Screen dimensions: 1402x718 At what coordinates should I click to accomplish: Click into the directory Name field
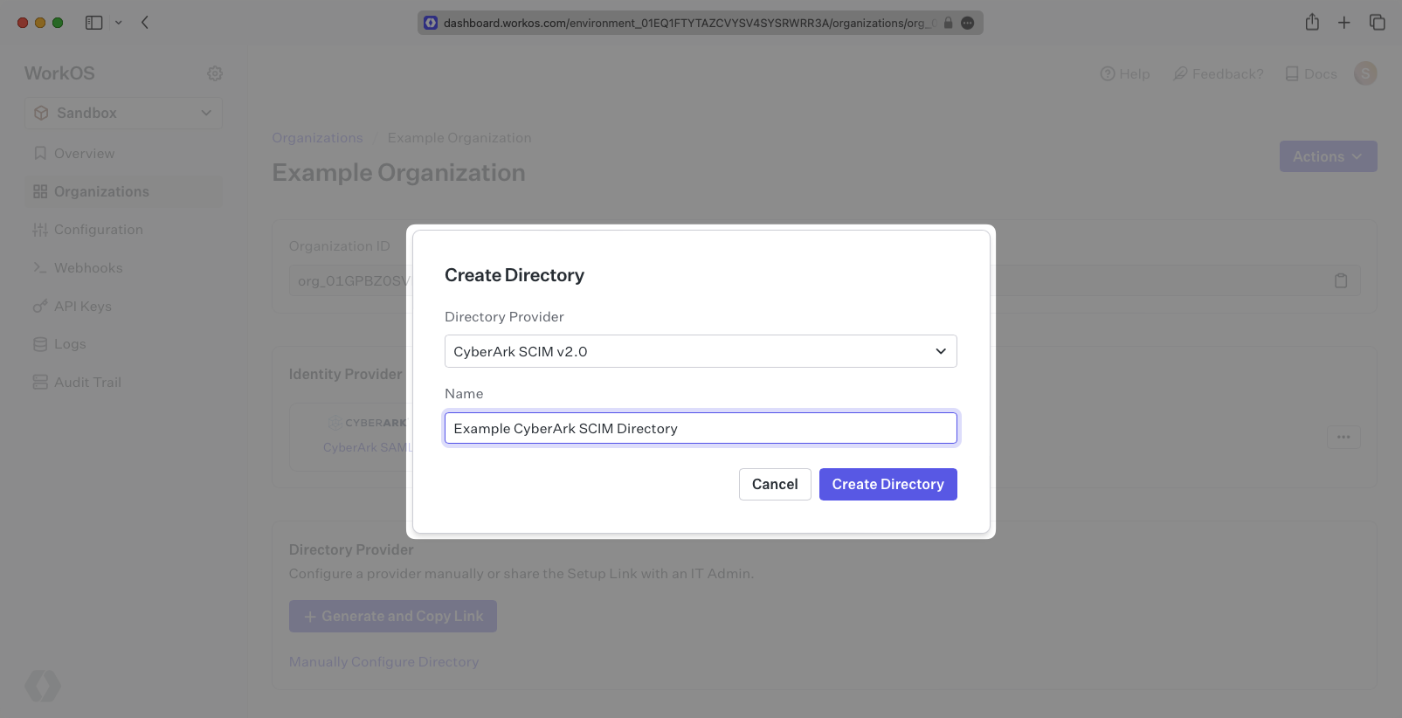click(701, 428)
